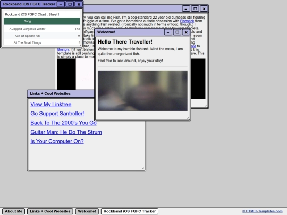
Task: Click the blurry image in Welcome! window
Action: tap(142, 91)
